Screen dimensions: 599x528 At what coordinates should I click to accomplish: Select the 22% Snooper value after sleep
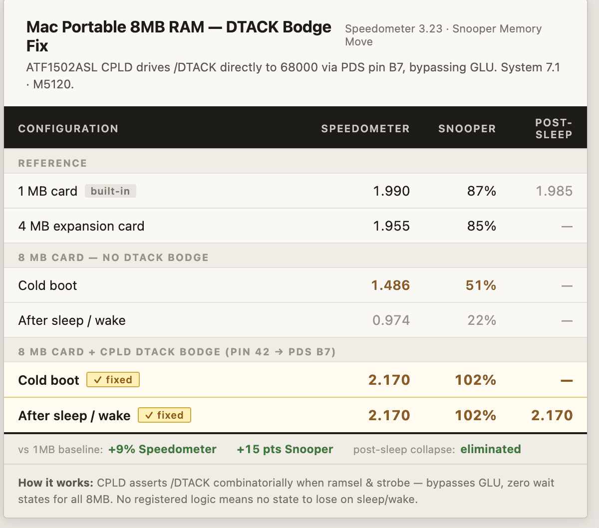(482, 320)
